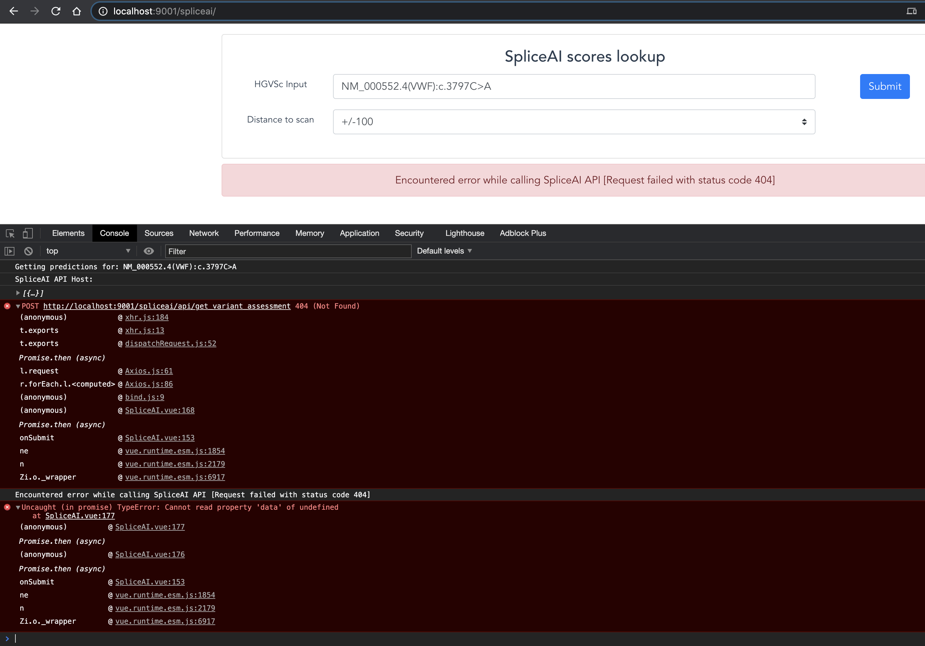Switch to the Lighthouse tab
925x646 pixels.
tap(464, 233)
